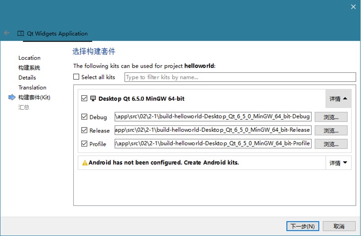The height and width of the screenshot is (236, 361).
Task: Click 下一步(N) to continue
Action: coord(302,226)
